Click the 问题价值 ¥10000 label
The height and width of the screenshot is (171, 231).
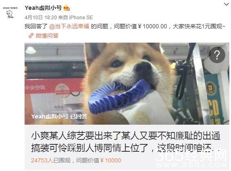click(99, 160)
